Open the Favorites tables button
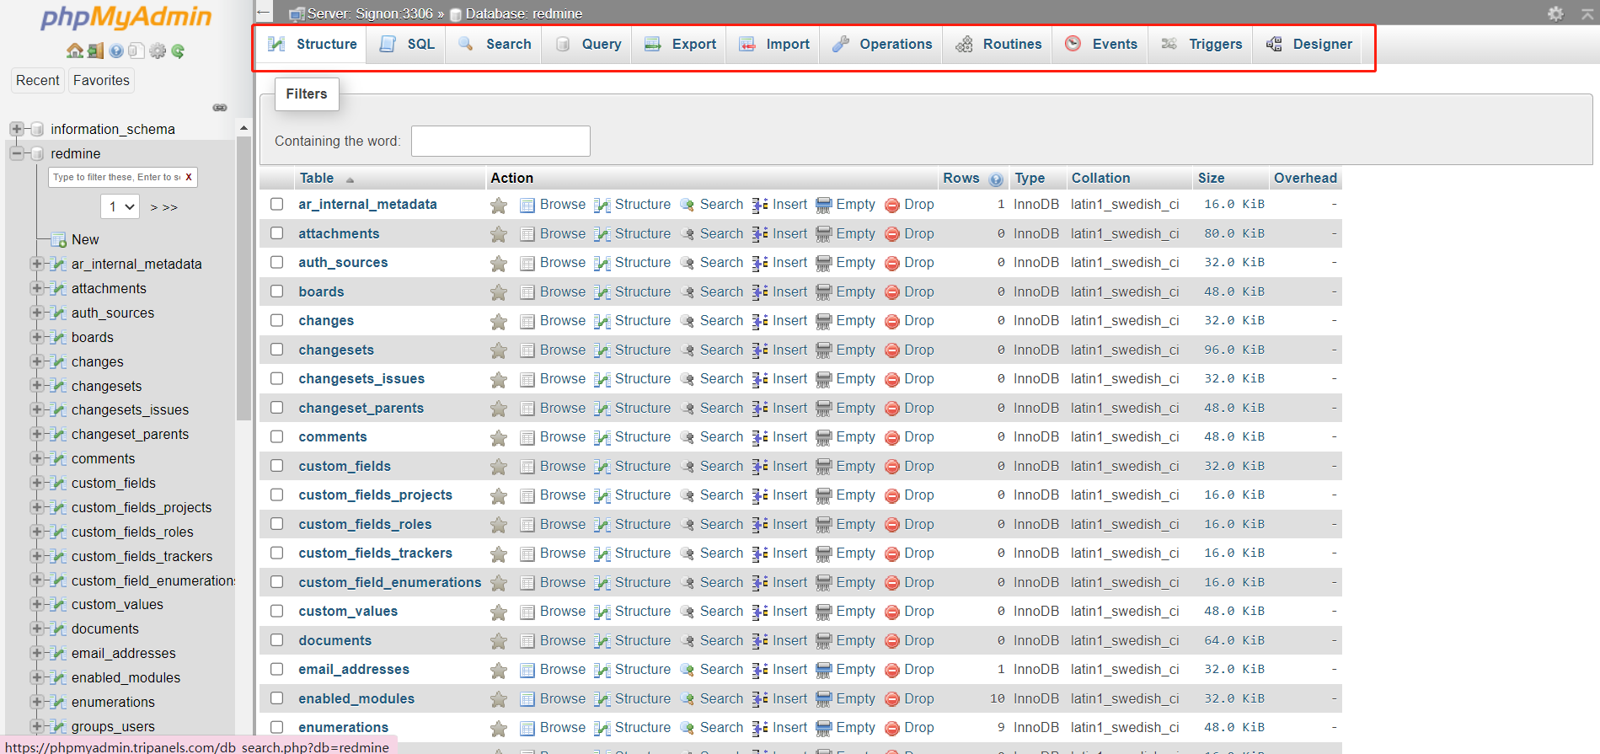1600x754 pixels. pos(101,81)
